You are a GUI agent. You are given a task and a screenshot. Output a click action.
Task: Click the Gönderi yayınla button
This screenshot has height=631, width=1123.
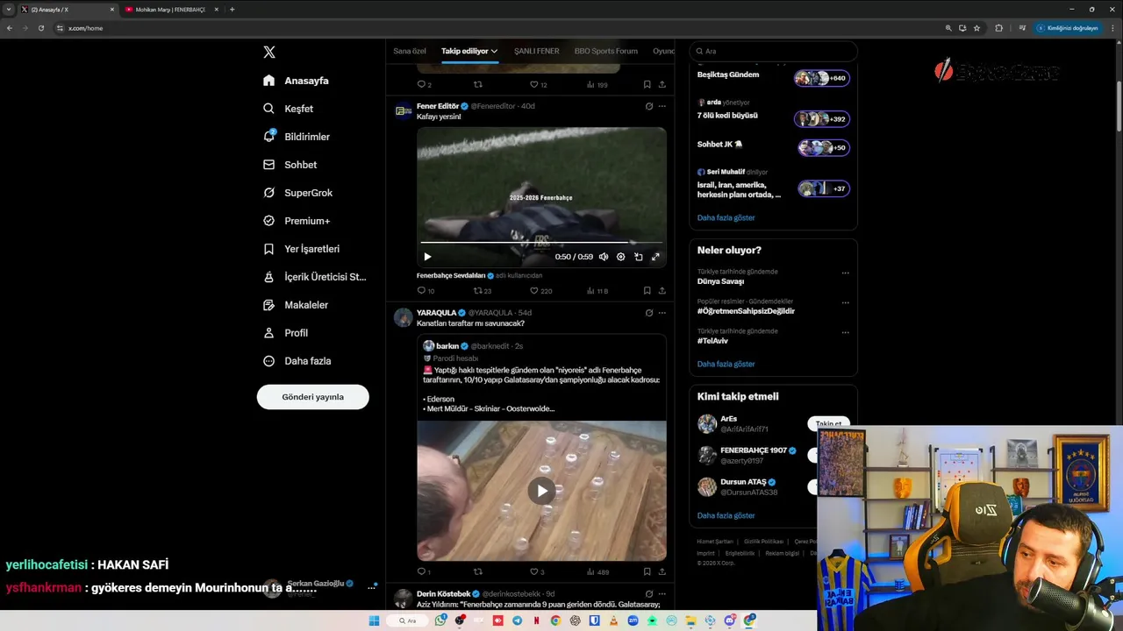(x=312, y=397)
